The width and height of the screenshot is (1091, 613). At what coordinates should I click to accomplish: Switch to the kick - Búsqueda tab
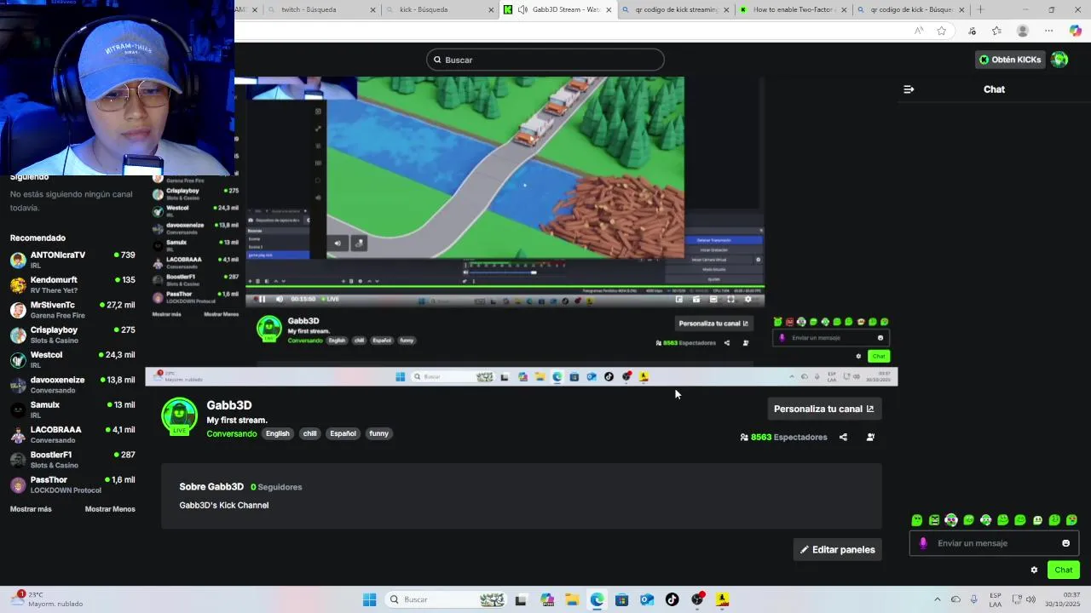pos(438,9)
